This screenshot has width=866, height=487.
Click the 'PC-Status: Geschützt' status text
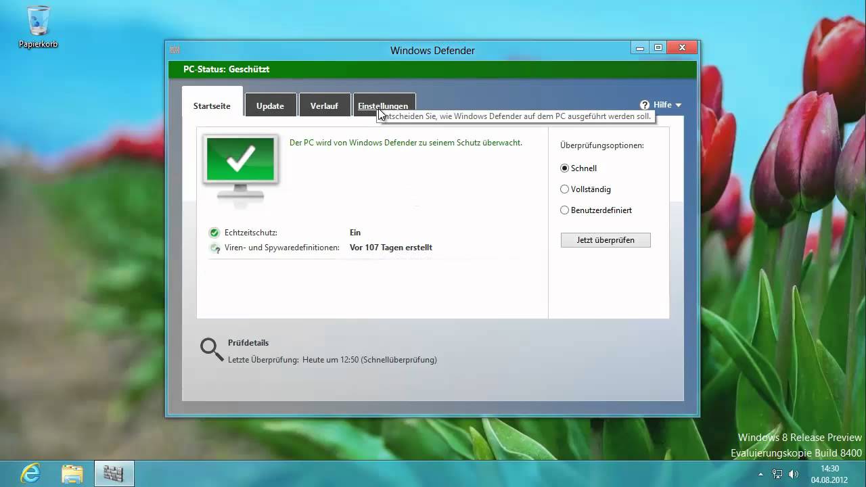pyautogui.click(x=226, y=70)
